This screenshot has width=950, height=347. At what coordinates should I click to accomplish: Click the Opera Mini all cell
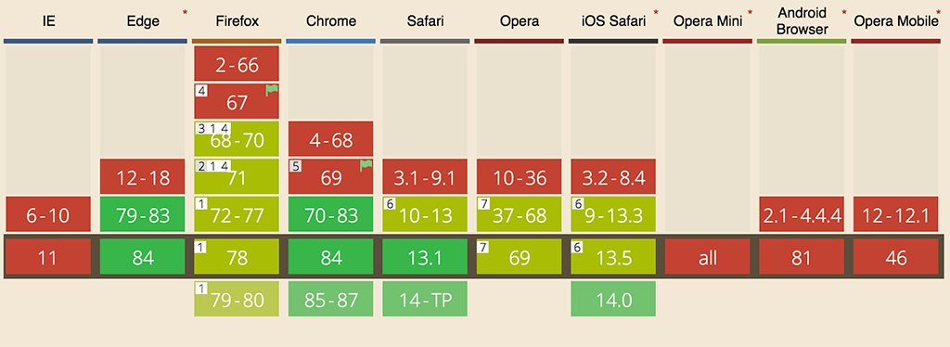click(x=707, y=257)
